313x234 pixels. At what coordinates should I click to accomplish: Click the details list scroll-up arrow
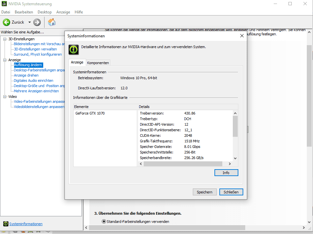pos(235,113)
